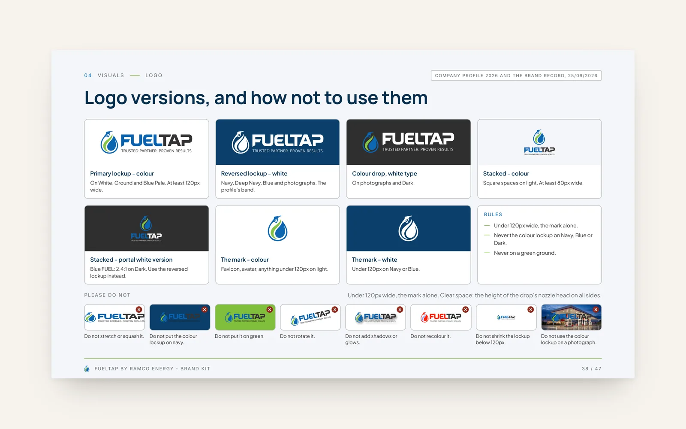Click the RULES heading
This screenshot has height=429, width=686.
click(493, 214)
